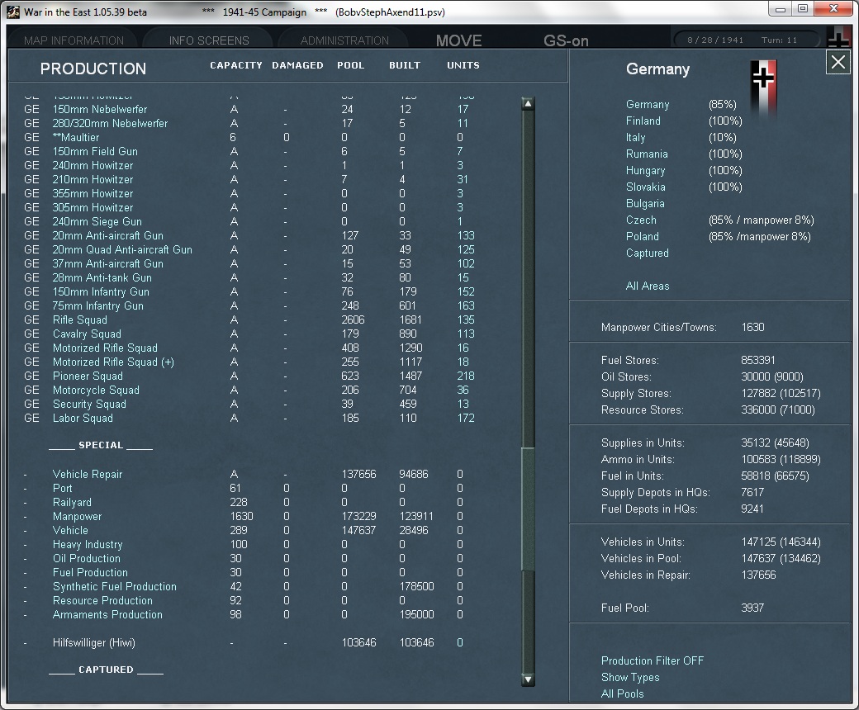Select Slovakia in the country list
The width and height of the screenshot is (859, 710).
[645, 187]
